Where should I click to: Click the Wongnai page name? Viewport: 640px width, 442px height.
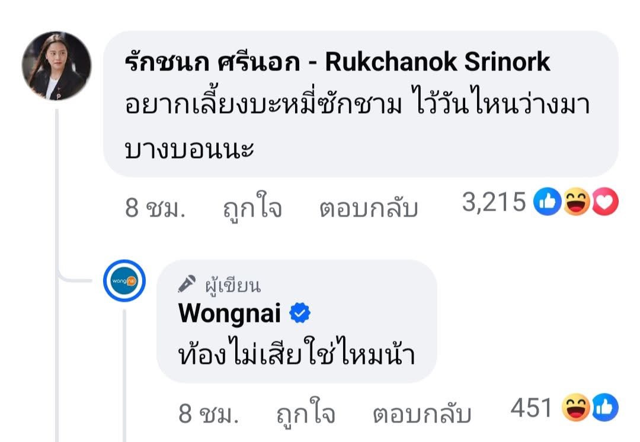pyautogui.click(x=229, y=313)
